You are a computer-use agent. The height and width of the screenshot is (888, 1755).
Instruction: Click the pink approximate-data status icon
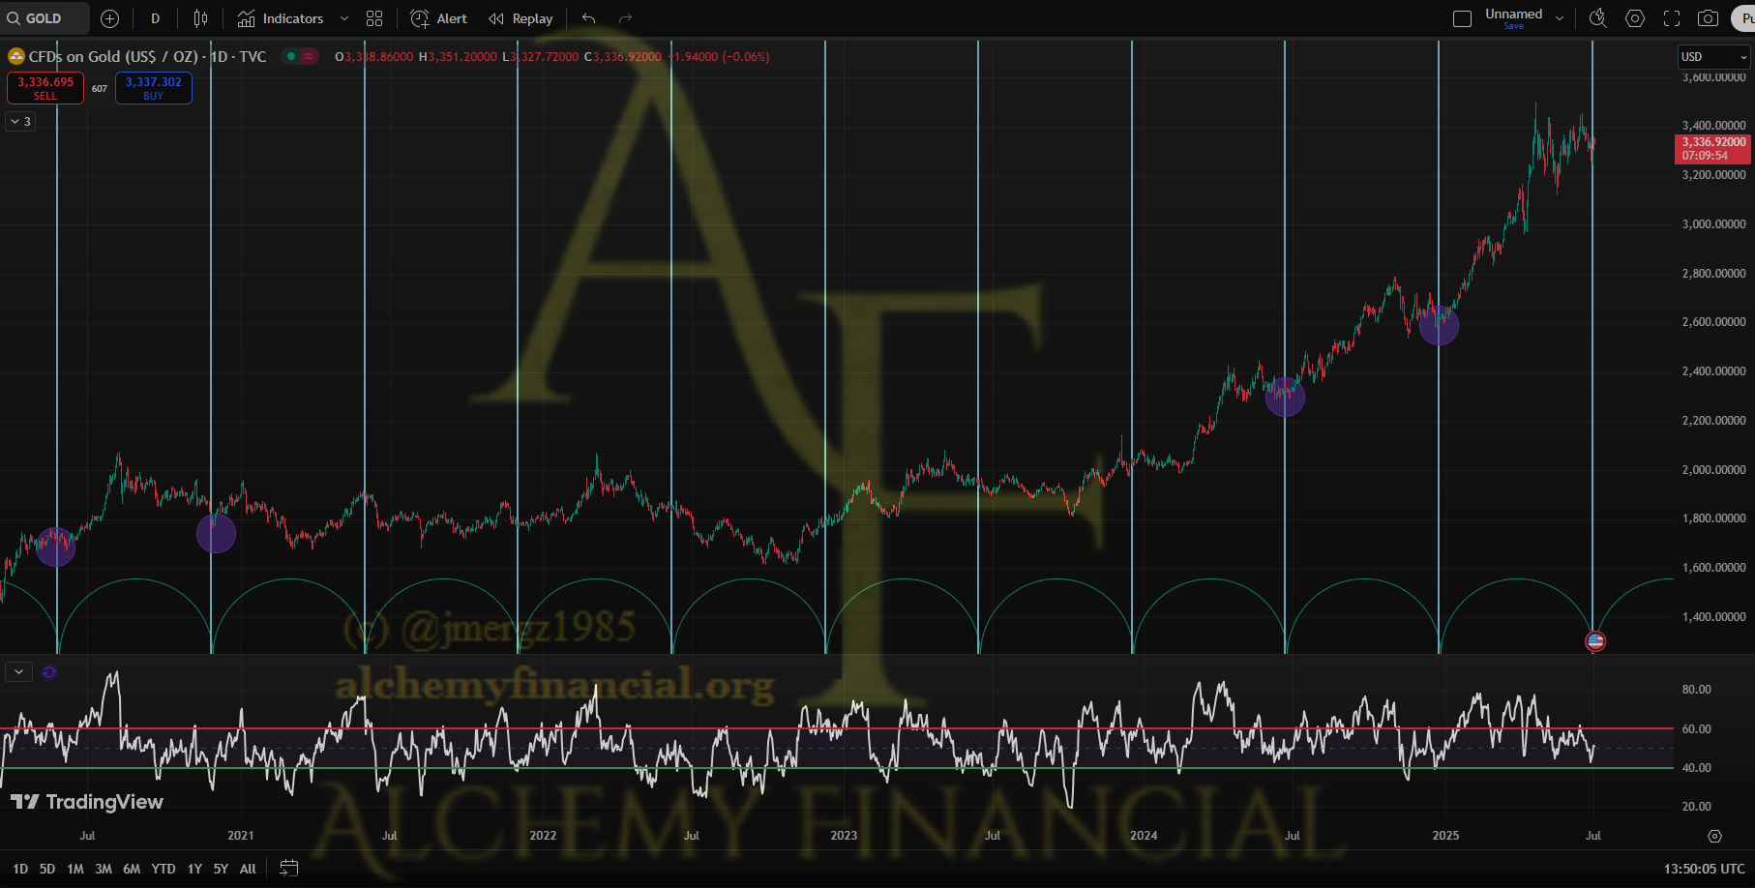(x=309, y=57)
